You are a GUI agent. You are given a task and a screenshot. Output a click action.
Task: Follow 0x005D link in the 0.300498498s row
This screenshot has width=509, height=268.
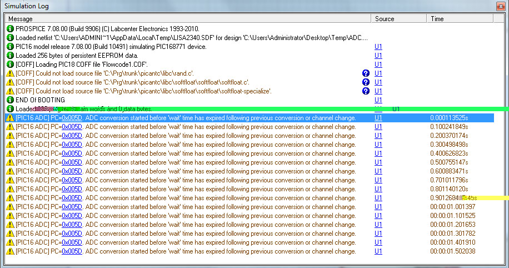coord(72,145)
